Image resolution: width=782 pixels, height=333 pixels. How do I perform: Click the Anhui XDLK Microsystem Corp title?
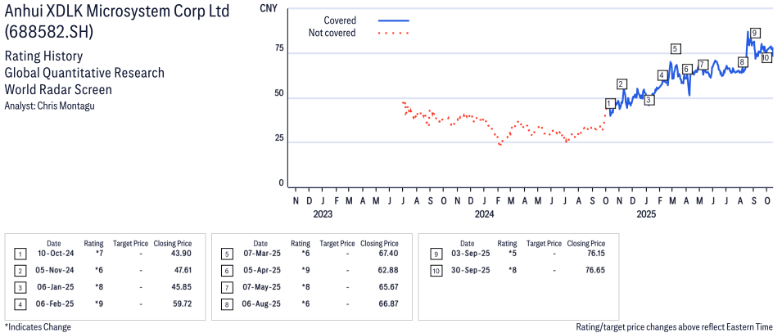pyautogui.click(x=117, y=12)
